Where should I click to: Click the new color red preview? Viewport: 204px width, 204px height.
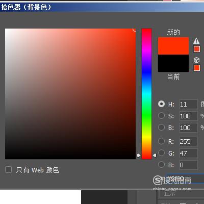[x=173, y=46]
